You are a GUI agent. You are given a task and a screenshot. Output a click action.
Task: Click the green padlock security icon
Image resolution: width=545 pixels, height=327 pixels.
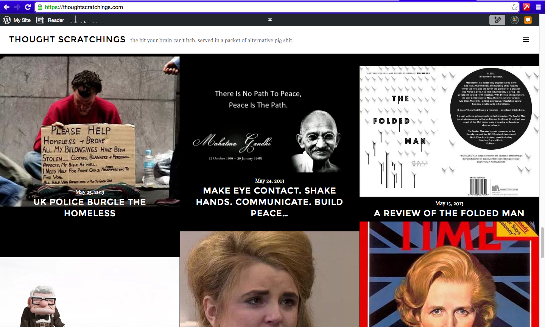[x=40, y=7]
